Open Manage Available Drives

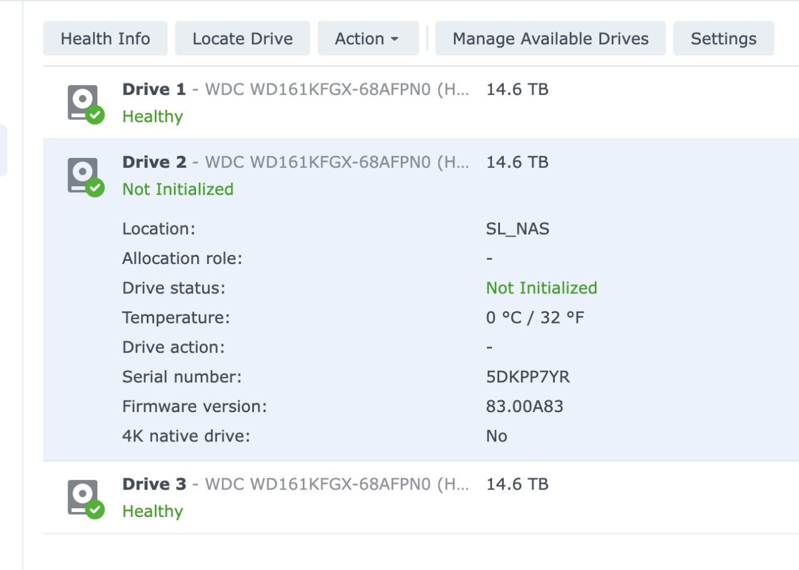(550, 39)
